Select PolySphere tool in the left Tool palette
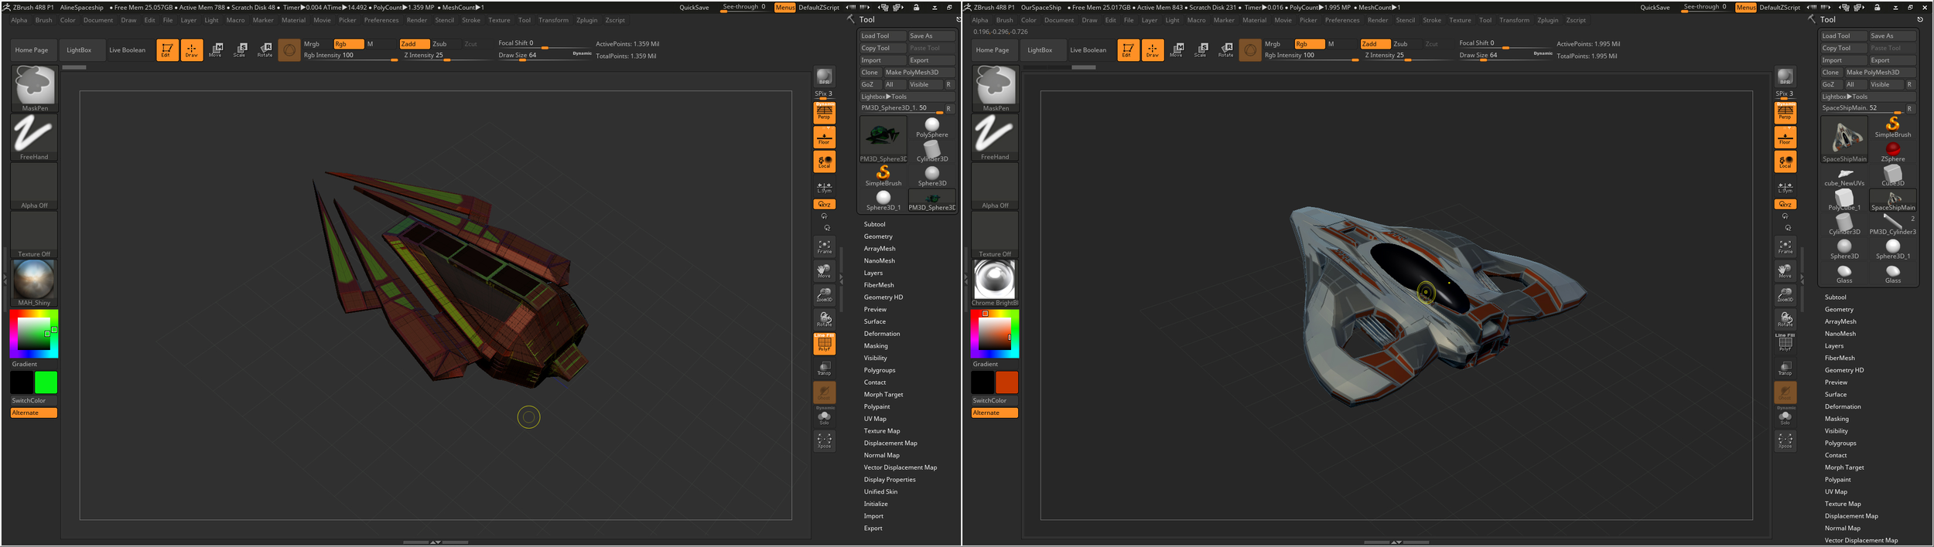The height and width of the screenshot is (547, 1934). click(931, 127)
